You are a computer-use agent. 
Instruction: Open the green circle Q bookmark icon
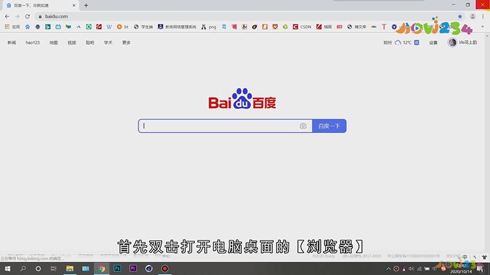point(89,27)
